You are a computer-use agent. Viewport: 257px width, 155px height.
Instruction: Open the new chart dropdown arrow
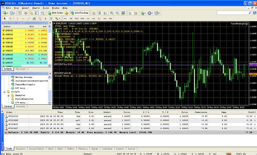7,13
